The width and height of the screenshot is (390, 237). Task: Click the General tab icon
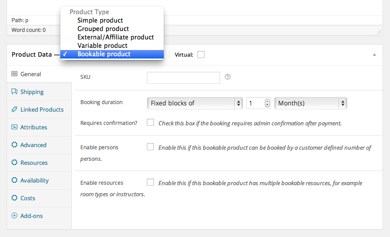[15, 74]
